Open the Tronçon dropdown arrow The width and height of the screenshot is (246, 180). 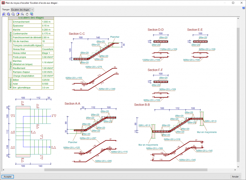32,10
